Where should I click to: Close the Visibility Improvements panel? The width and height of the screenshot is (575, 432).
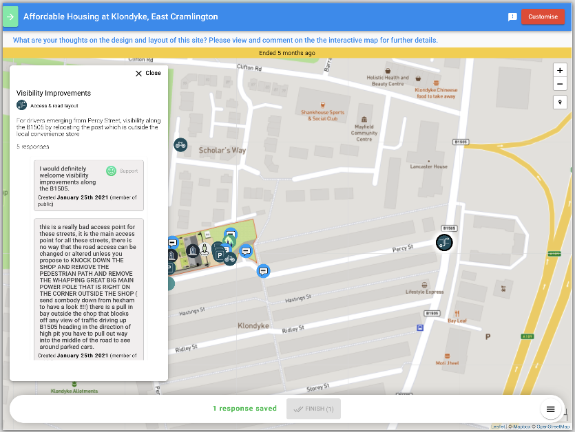point(148,74)
